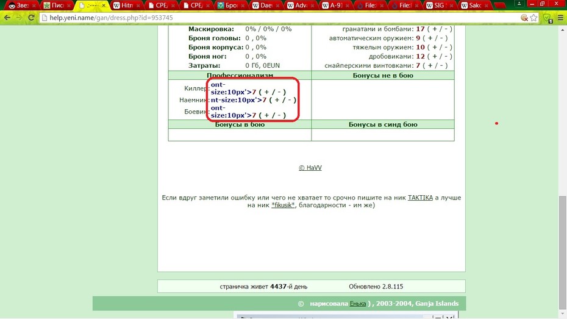The image size is (567, 319).
Task: Open the TAKTIKA nickname link
Action: [x=420, y=198]
